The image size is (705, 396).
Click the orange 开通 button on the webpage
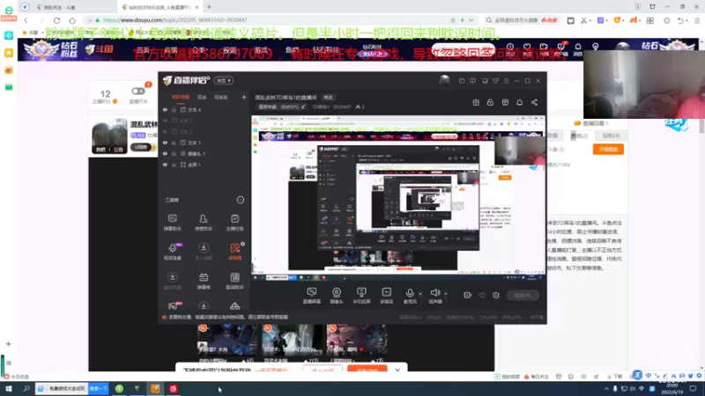(608, 149)
